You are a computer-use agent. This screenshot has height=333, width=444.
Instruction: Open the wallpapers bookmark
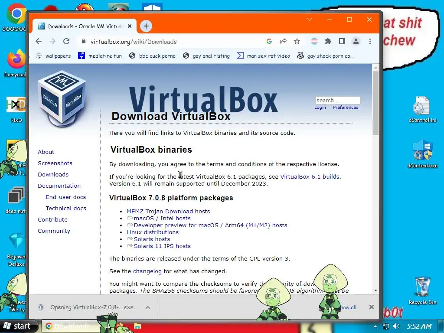click(53, 56)
